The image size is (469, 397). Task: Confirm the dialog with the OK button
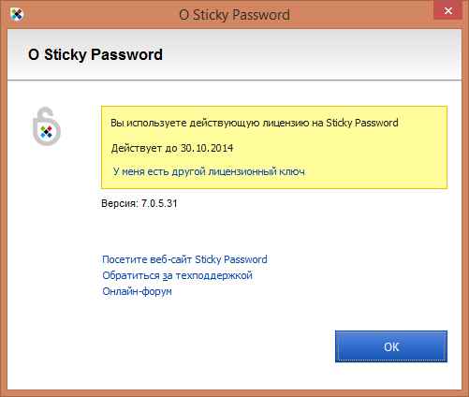[x=391, y=346]
